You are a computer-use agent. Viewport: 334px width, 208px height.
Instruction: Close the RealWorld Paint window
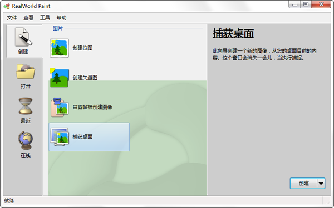pos(321,4)
